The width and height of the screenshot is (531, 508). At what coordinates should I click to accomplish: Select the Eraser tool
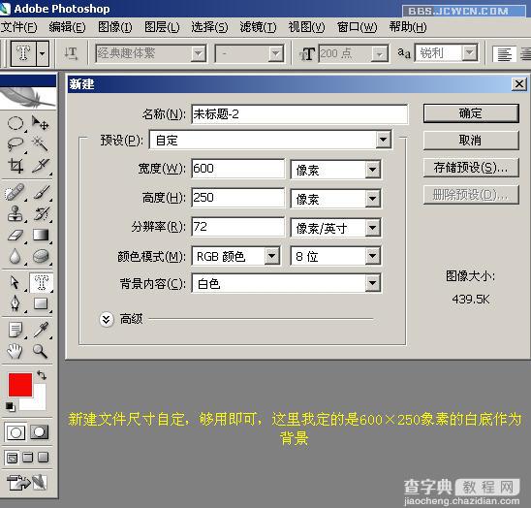pyautogui.click(x=16, y=235)
